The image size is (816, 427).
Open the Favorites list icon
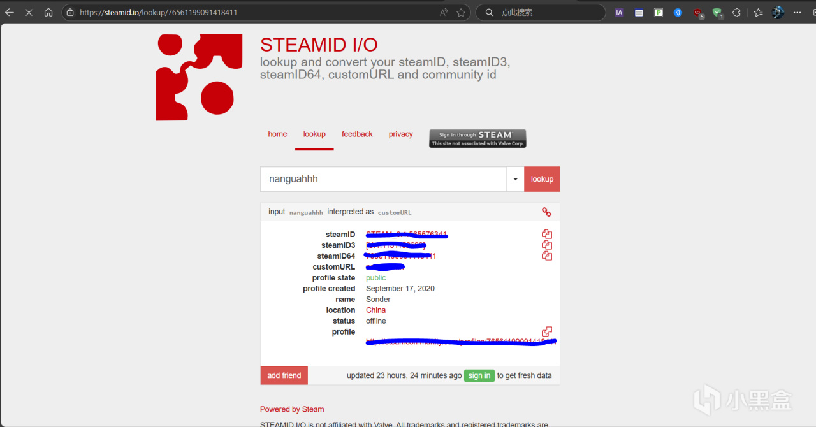tap(758, 12)
